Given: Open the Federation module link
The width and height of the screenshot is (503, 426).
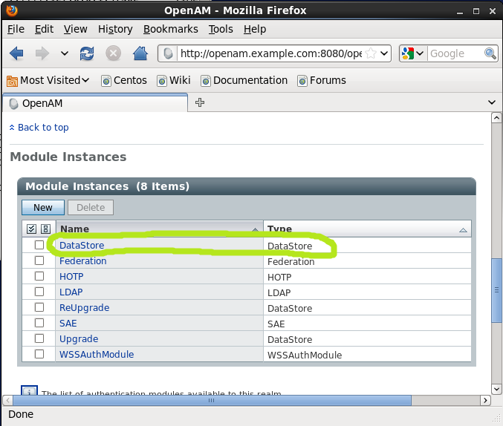Looking at the screenshot, I should 82,261.
